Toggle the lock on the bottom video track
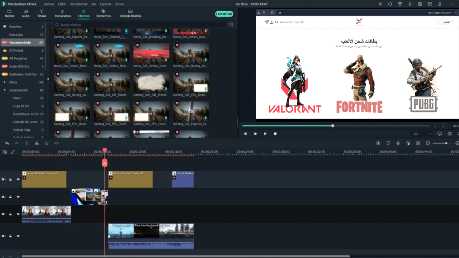The width and height of the screenshot is (459, 258). coord(10,236)
